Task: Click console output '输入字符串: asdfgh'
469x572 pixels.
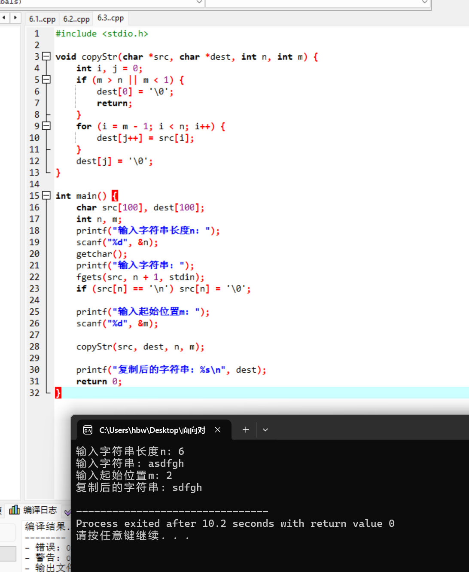Action: coord(130,463)
